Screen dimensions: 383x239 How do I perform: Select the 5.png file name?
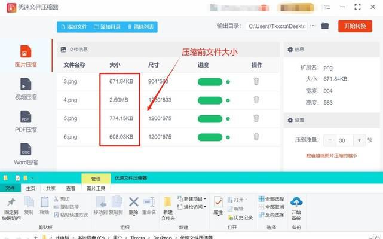click(x=71, y=118)
